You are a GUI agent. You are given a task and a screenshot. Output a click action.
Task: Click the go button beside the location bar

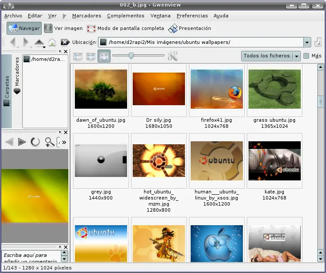318,42
